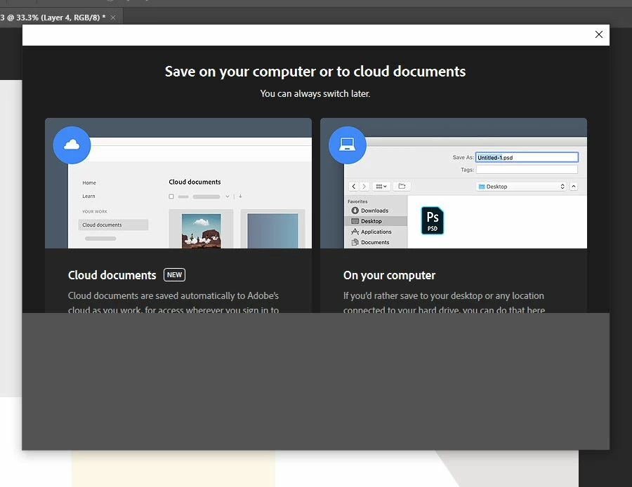Screen dimensions: 632x487
Task: Click the forward arrow in file browser
Action: click(x=364, y=186)
